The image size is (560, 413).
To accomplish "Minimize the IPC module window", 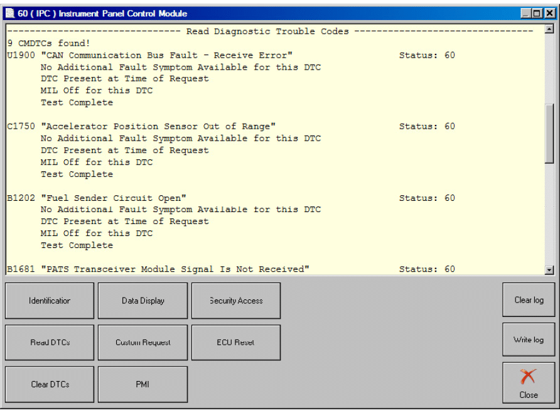I will tap(525, 13).
